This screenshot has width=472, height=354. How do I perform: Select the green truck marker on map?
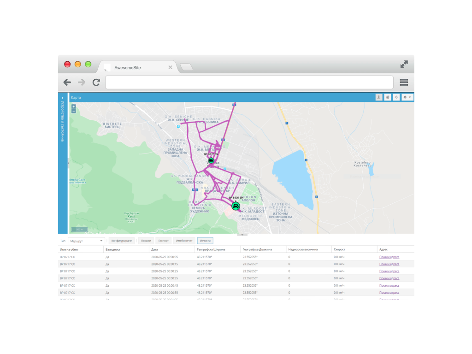coord(211,161)
